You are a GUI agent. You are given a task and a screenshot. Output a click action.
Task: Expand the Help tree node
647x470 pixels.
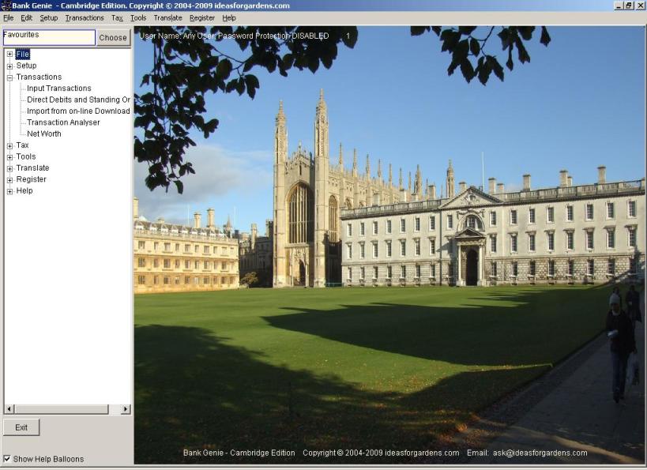coord(10,191)
